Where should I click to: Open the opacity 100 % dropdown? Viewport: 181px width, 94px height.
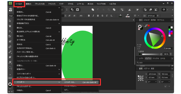click(171, 54)
